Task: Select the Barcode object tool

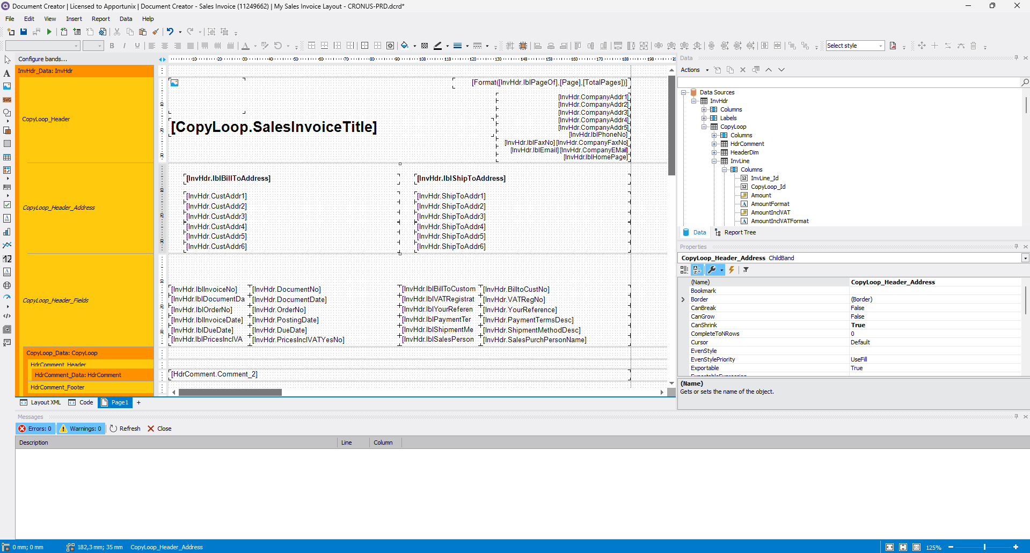Action: (x=7, y=187)
